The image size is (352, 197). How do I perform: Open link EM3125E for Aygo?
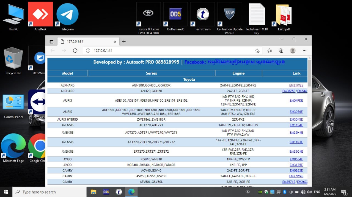tap(296, 165)
